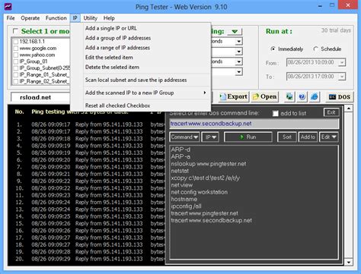Viewport: 361px width, 274px height.
Task: Open the Command dropdown in the DOS panel
Action: 184,137
